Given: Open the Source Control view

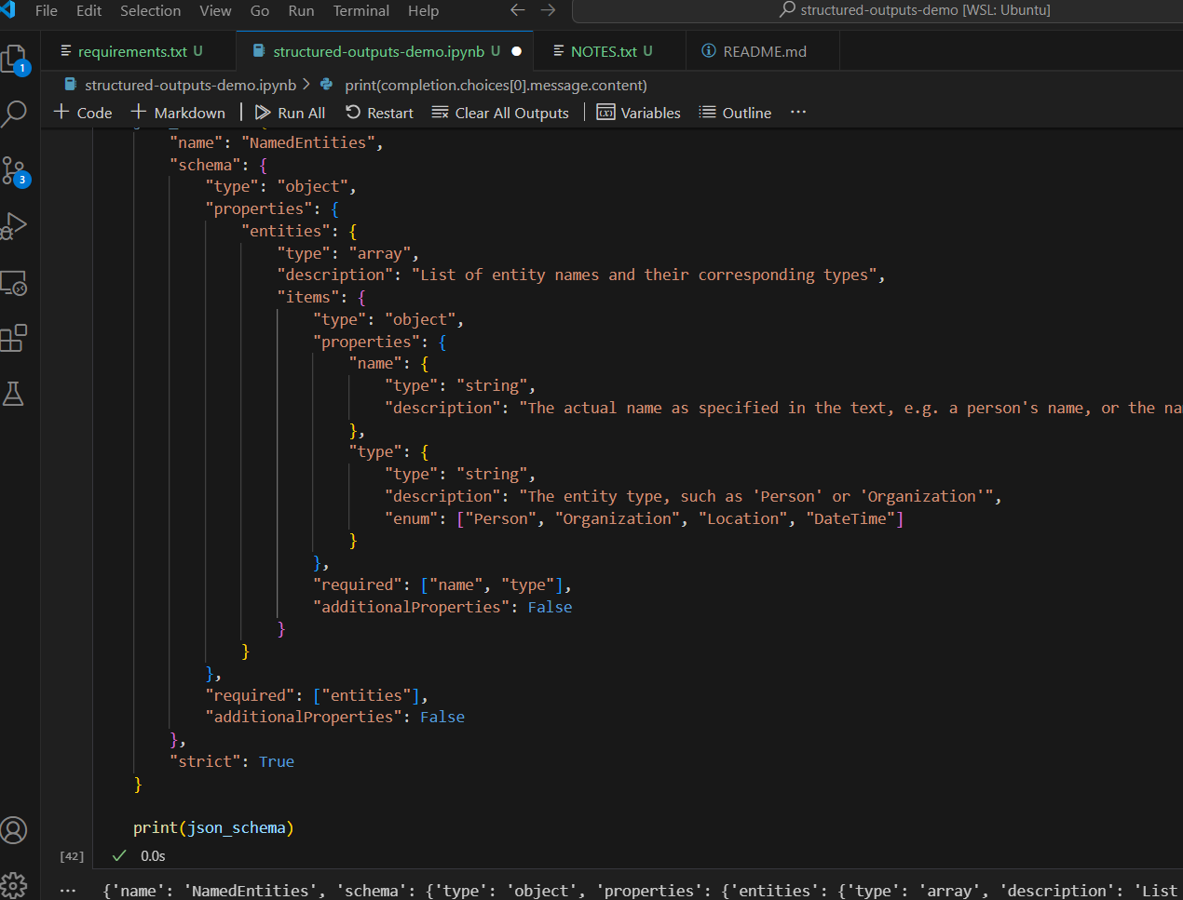Looking at the screenshot, I should pos(15,171).
